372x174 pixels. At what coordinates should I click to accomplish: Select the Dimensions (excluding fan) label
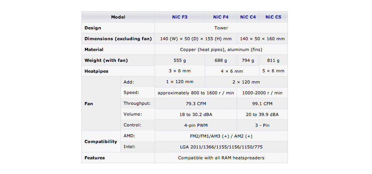118,39
